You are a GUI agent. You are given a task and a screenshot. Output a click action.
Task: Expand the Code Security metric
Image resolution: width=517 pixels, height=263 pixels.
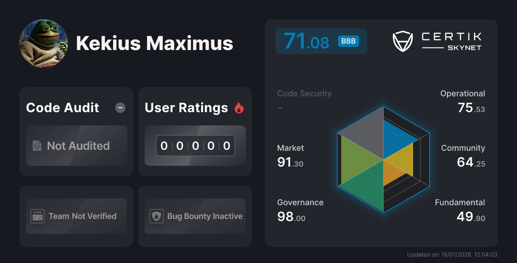pyautogui.click(x=304, y=93)
